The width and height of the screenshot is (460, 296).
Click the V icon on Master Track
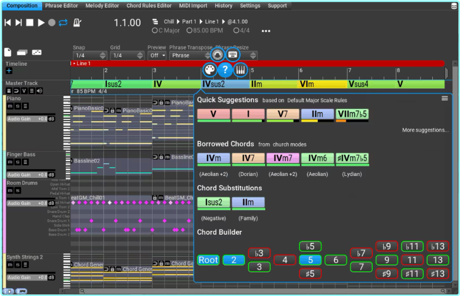[x=24, y=91]
